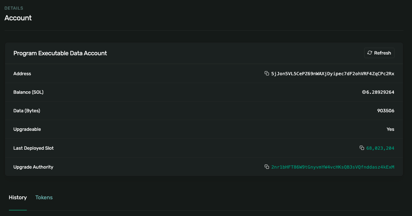Click the balance value 6.28929264
Screen dimensions: 412x216
pyautogui.click(x=380, y=92)
